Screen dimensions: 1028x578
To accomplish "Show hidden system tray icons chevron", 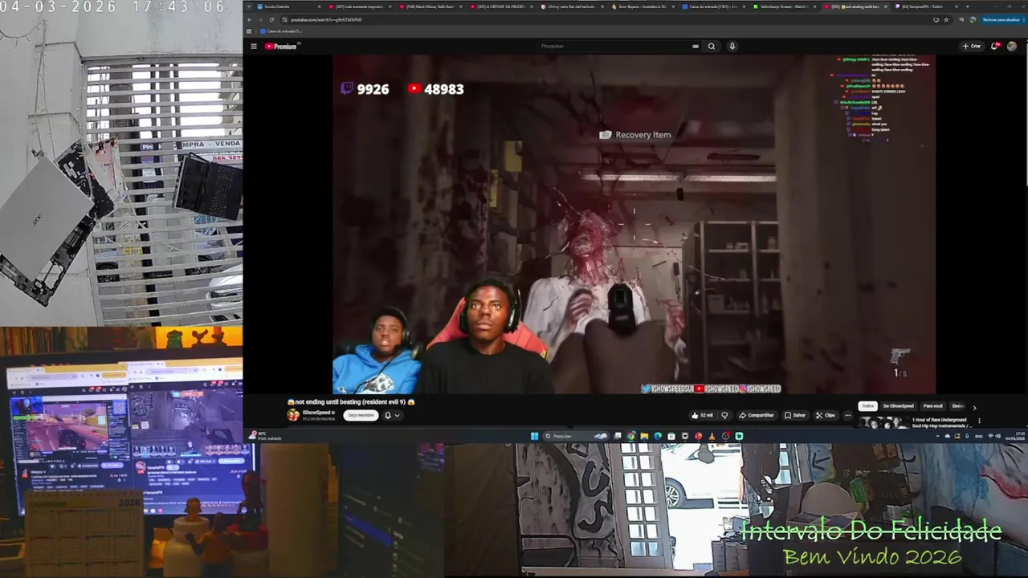I will [x=938, y=436].
